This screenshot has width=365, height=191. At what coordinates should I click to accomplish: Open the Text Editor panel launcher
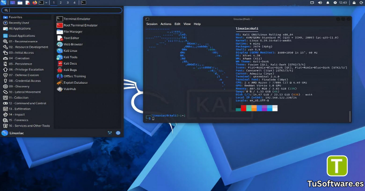coord(27,3)
